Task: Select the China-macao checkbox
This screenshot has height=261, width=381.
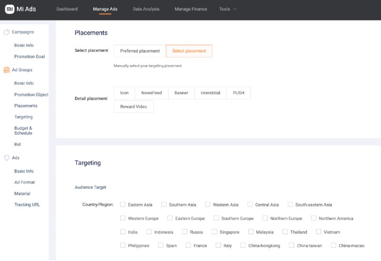Action: point(334,245)
